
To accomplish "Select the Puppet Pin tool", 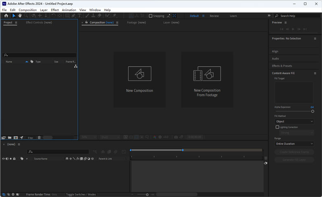I will click(x=115, y=16).
